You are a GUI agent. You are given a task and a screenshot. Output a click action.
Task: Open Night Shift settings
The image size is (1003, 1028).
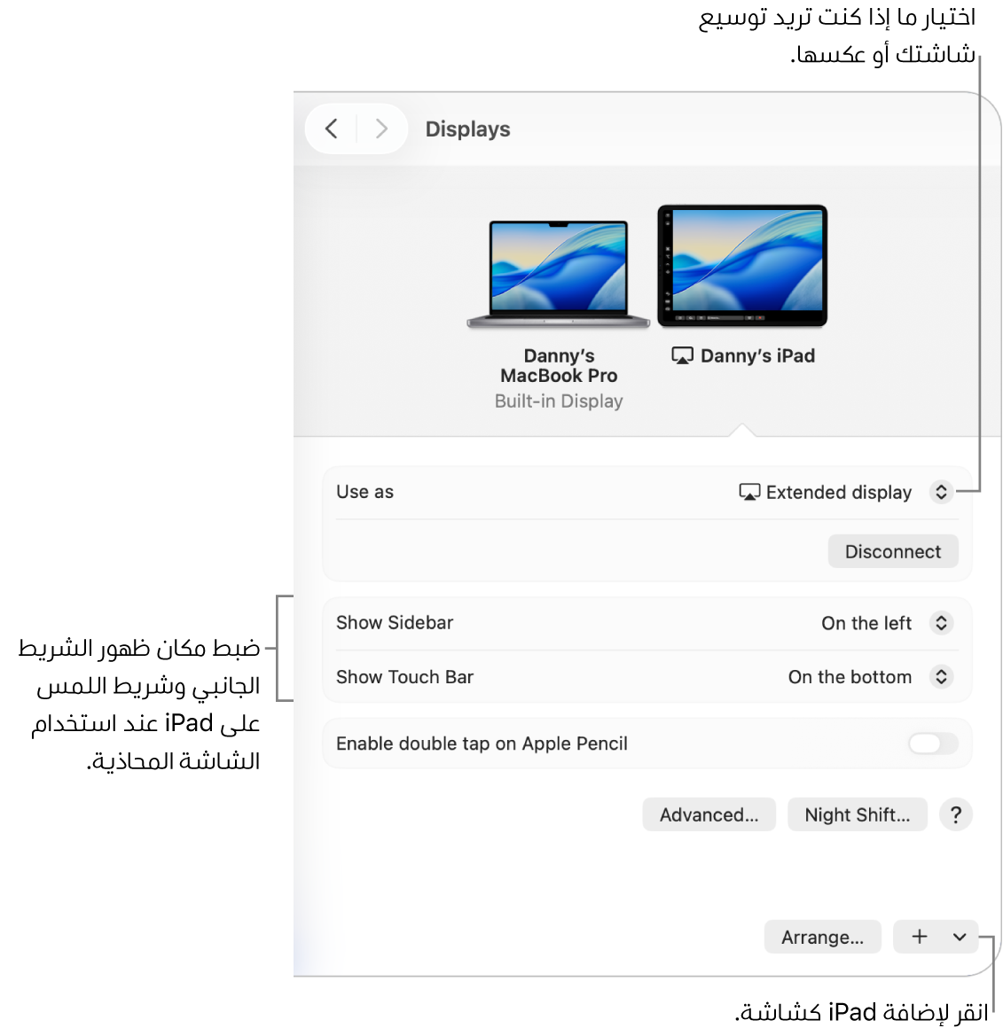tap(857, 814)
